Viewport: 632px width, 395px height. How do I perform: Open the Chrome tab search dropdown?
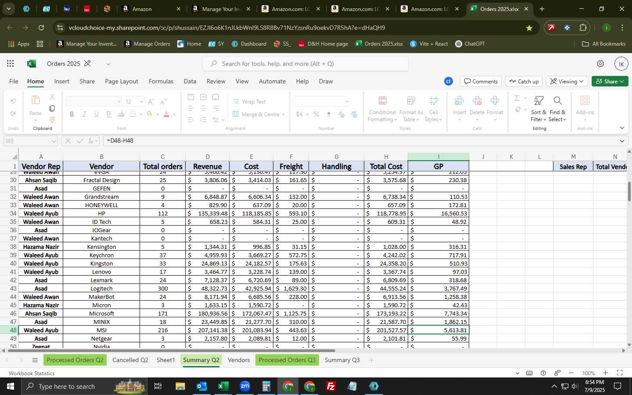(x=8, y=9)
